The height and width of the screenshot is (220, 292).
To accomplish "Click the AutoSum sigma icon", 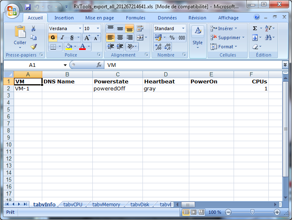I will 255,28.
